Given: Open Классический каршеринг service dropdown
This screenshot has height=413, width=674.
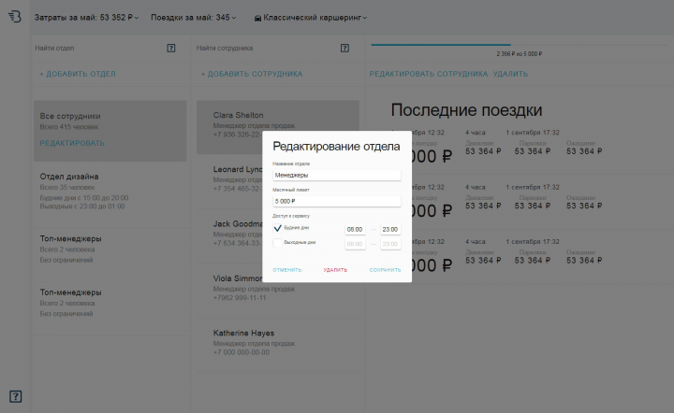Looking at the screenshot, I should click(x=311, y=18).
